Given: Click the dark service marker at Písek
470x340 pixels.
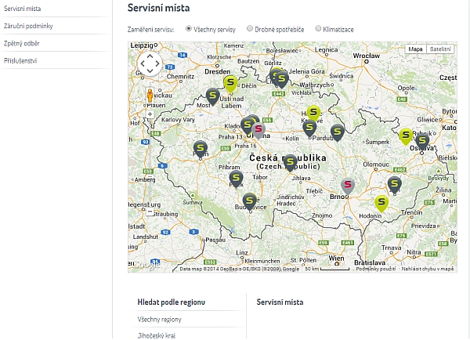Looking at the screenshot, I should [237, 179].
